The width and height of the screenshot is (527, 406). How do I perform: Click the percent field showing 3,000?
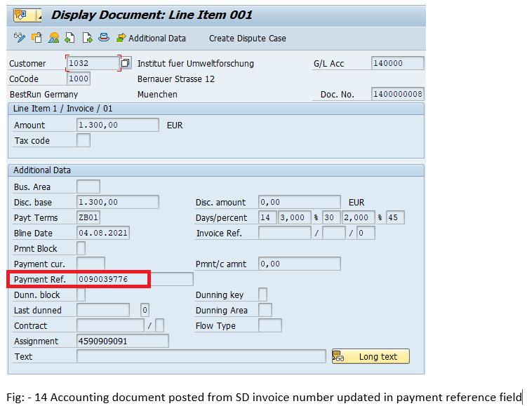[295, 217]
